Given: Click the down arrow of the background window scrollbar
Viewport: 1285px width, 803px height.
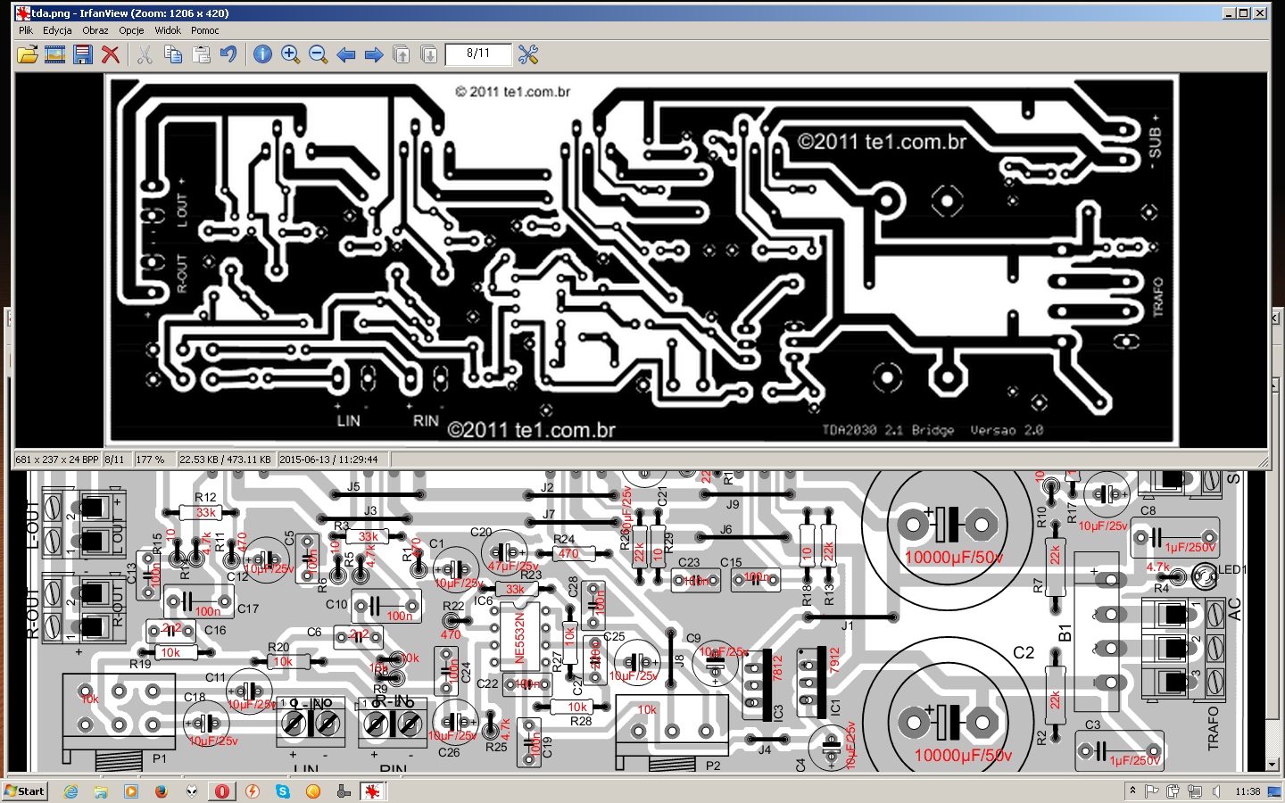Looking at the screenshot, I should 1273,766.
